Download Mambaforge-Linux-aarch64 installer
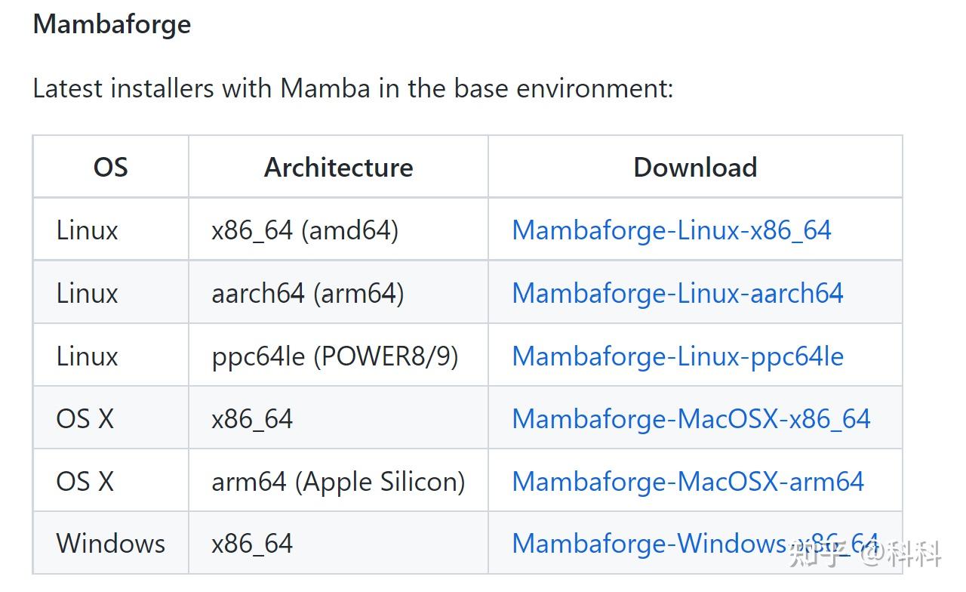This screenshot has height=592, width=966. (x=677, y=293)
